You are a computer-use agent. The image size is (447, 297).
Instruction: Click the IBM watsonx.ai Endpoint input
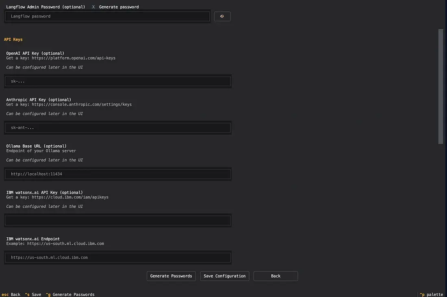coord(118,257)
